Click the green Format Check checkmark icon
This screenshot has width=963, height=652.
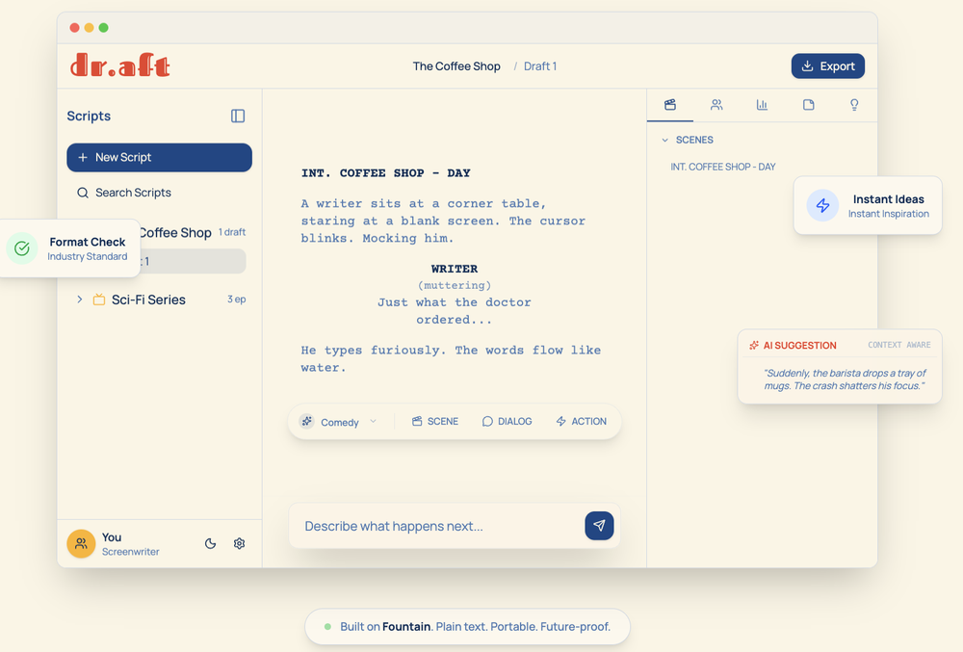(22, 248)
